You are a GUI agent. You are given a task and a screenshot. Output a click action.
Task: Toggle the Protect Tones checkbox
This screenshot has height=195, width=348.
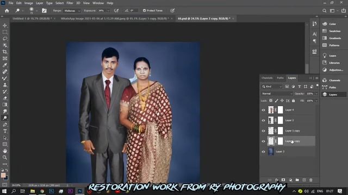[144, 11]
